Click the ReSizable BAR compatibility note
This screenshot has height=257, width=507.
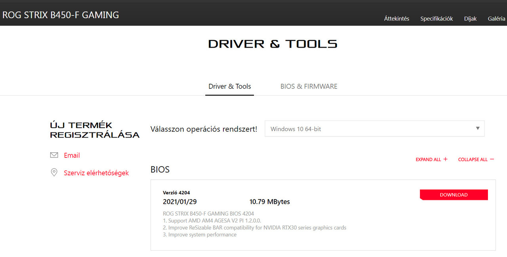[x=255, y=228]
